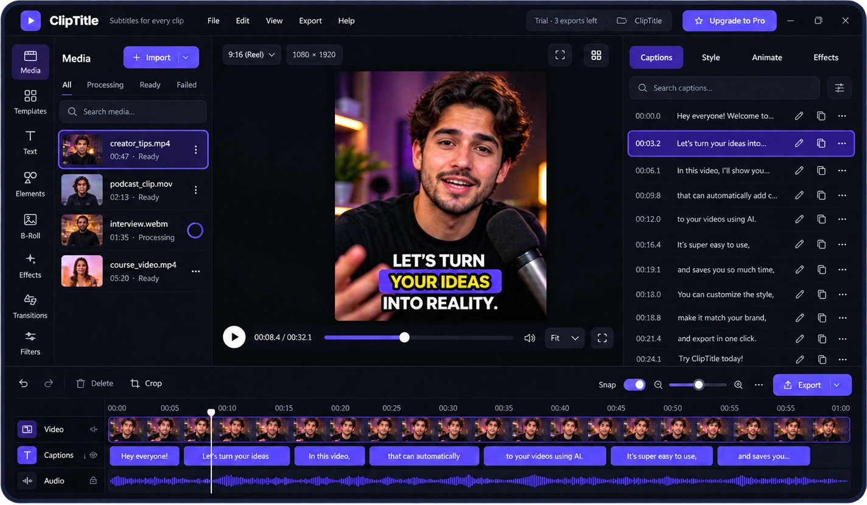Click the grid layout view icon above preview
867x505 pixels.
pyautogui.click(x=596, y=55)
